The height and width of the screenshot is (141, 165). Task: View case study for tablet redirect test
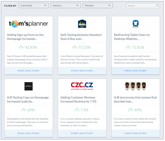tap(136, 71)
